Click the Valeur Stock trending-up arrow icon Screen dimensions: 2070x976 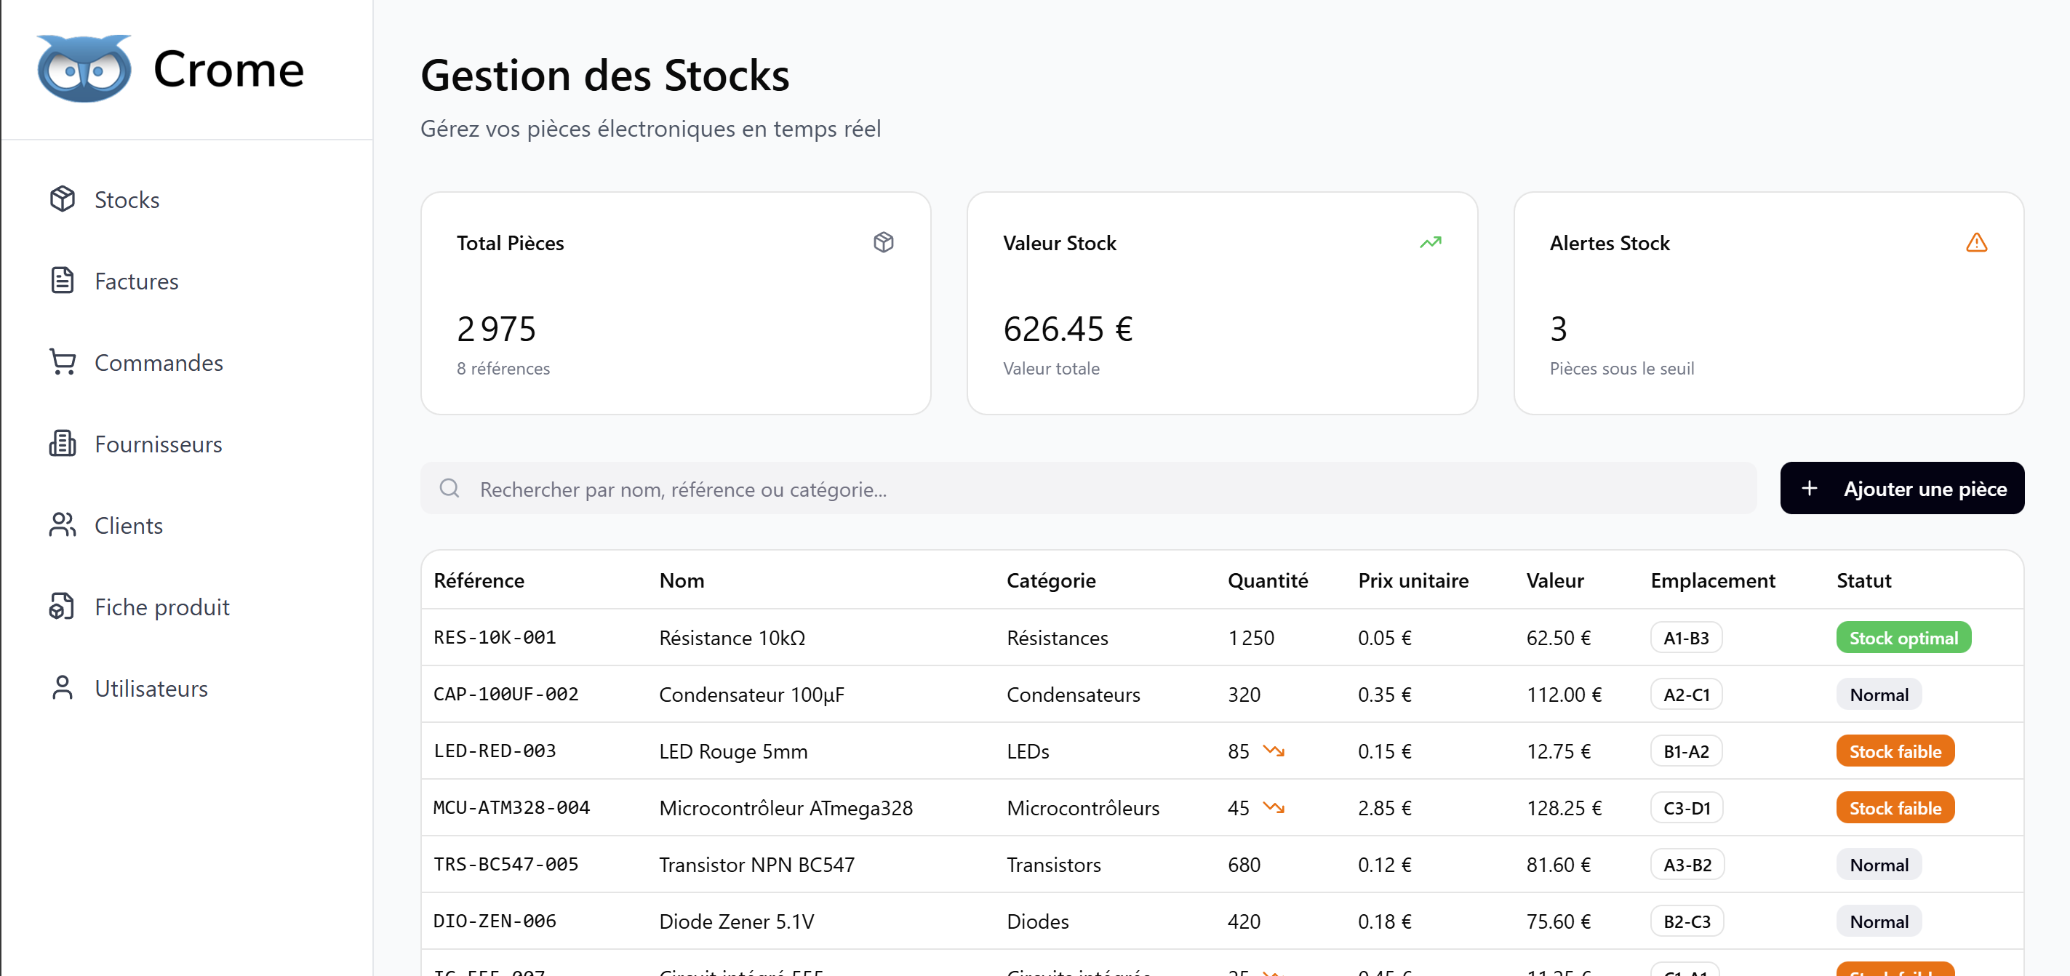click(x=1431, y=243)
